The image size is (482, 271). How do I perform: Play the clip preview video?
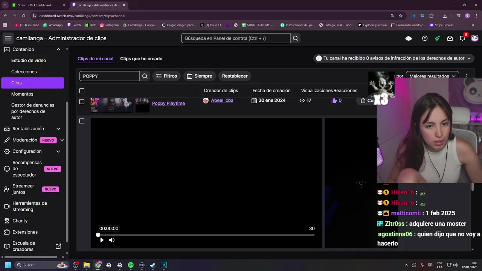102,240
